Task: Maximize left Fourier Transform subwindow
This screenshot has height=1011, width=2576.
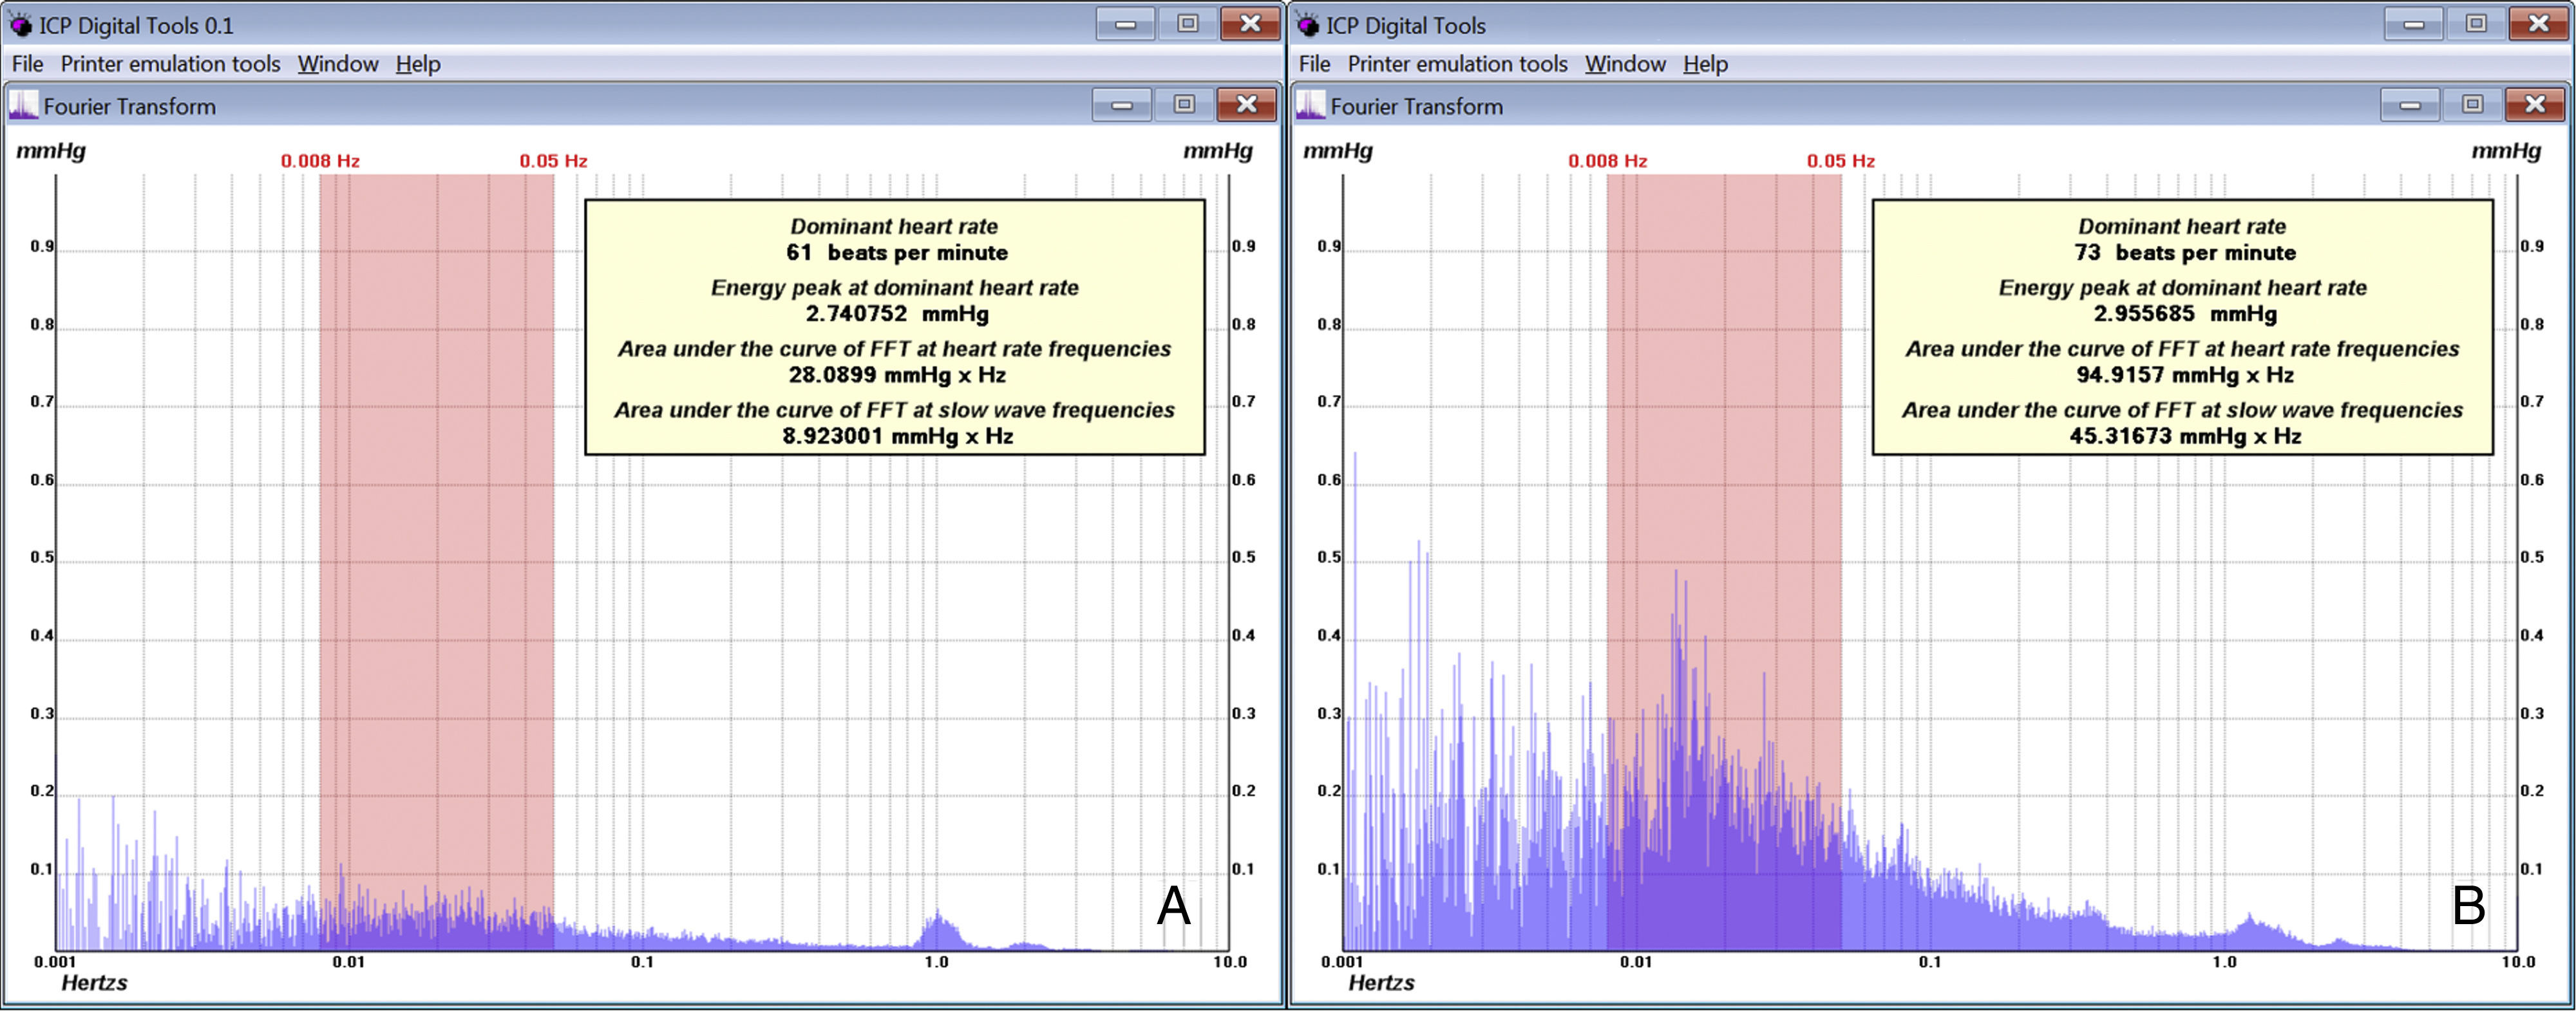Action: [1185, 105]
